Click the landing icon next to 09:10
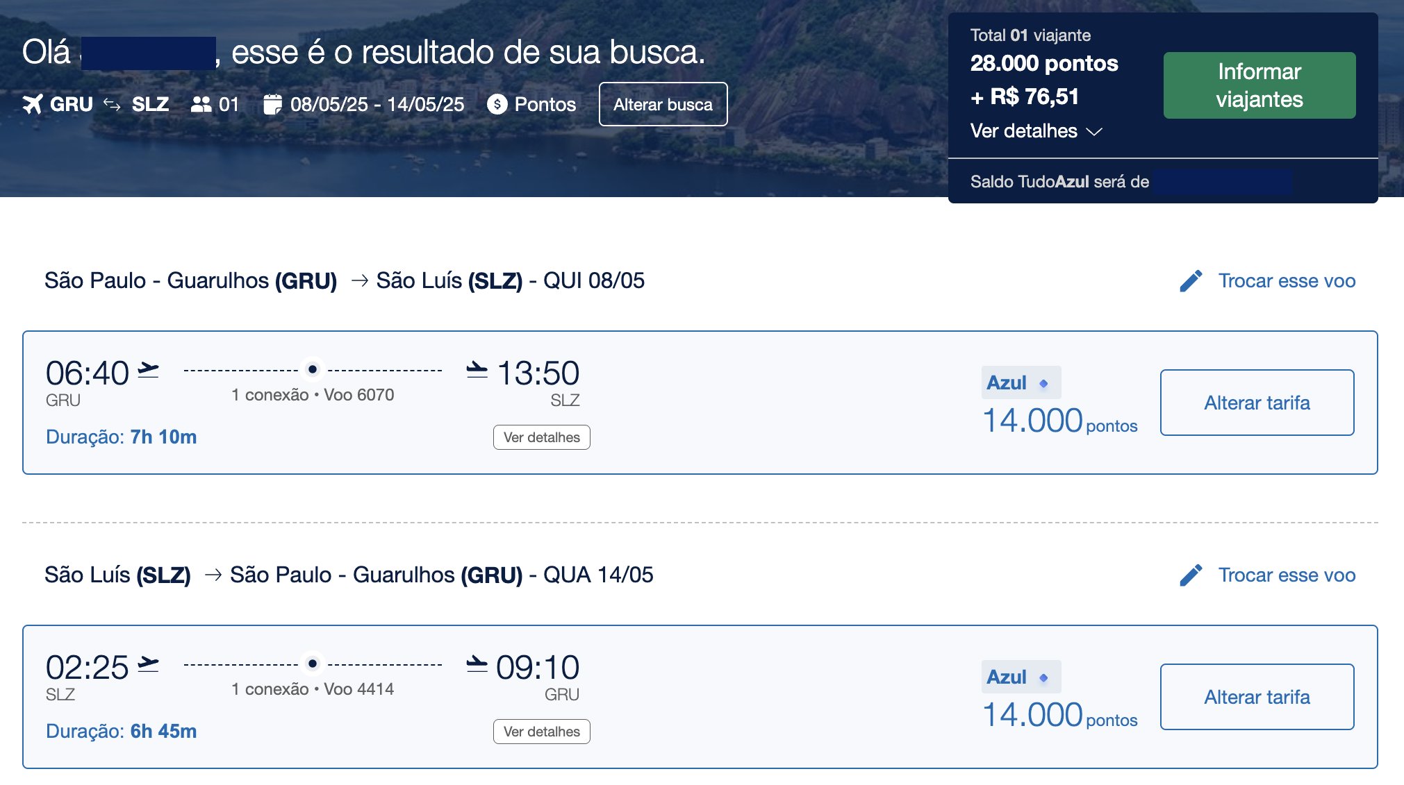Viewport: 1404px width, 785px height. pos(477,664)
